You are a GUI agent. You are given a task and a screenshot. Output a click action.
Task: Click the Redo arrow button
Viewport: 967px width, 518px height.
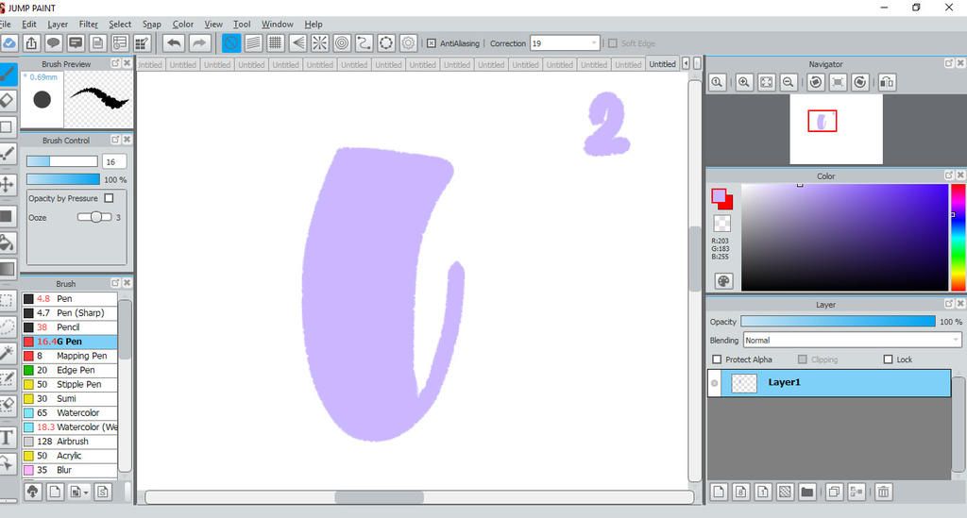point(198,43)
